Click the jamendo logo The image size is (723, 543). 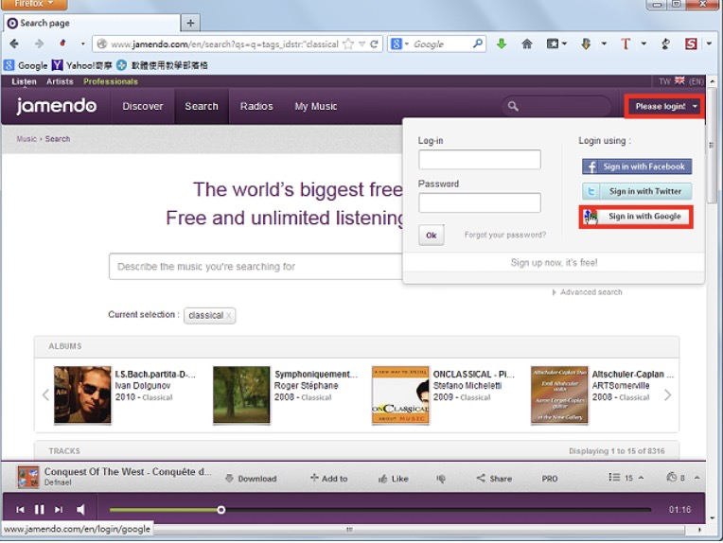[x=56, y=106]
